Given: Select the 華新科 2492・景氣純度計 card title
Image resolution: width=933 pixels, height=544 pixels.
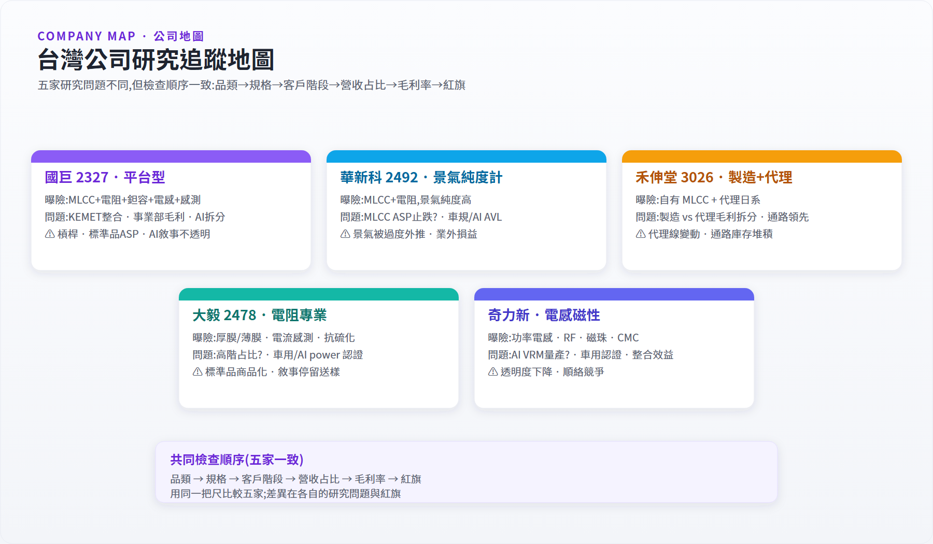Looking at the screenshot, I should [421, 177].
